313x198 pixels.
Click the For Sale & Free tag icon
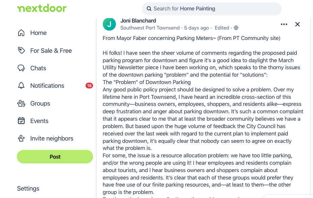[21, 50]
